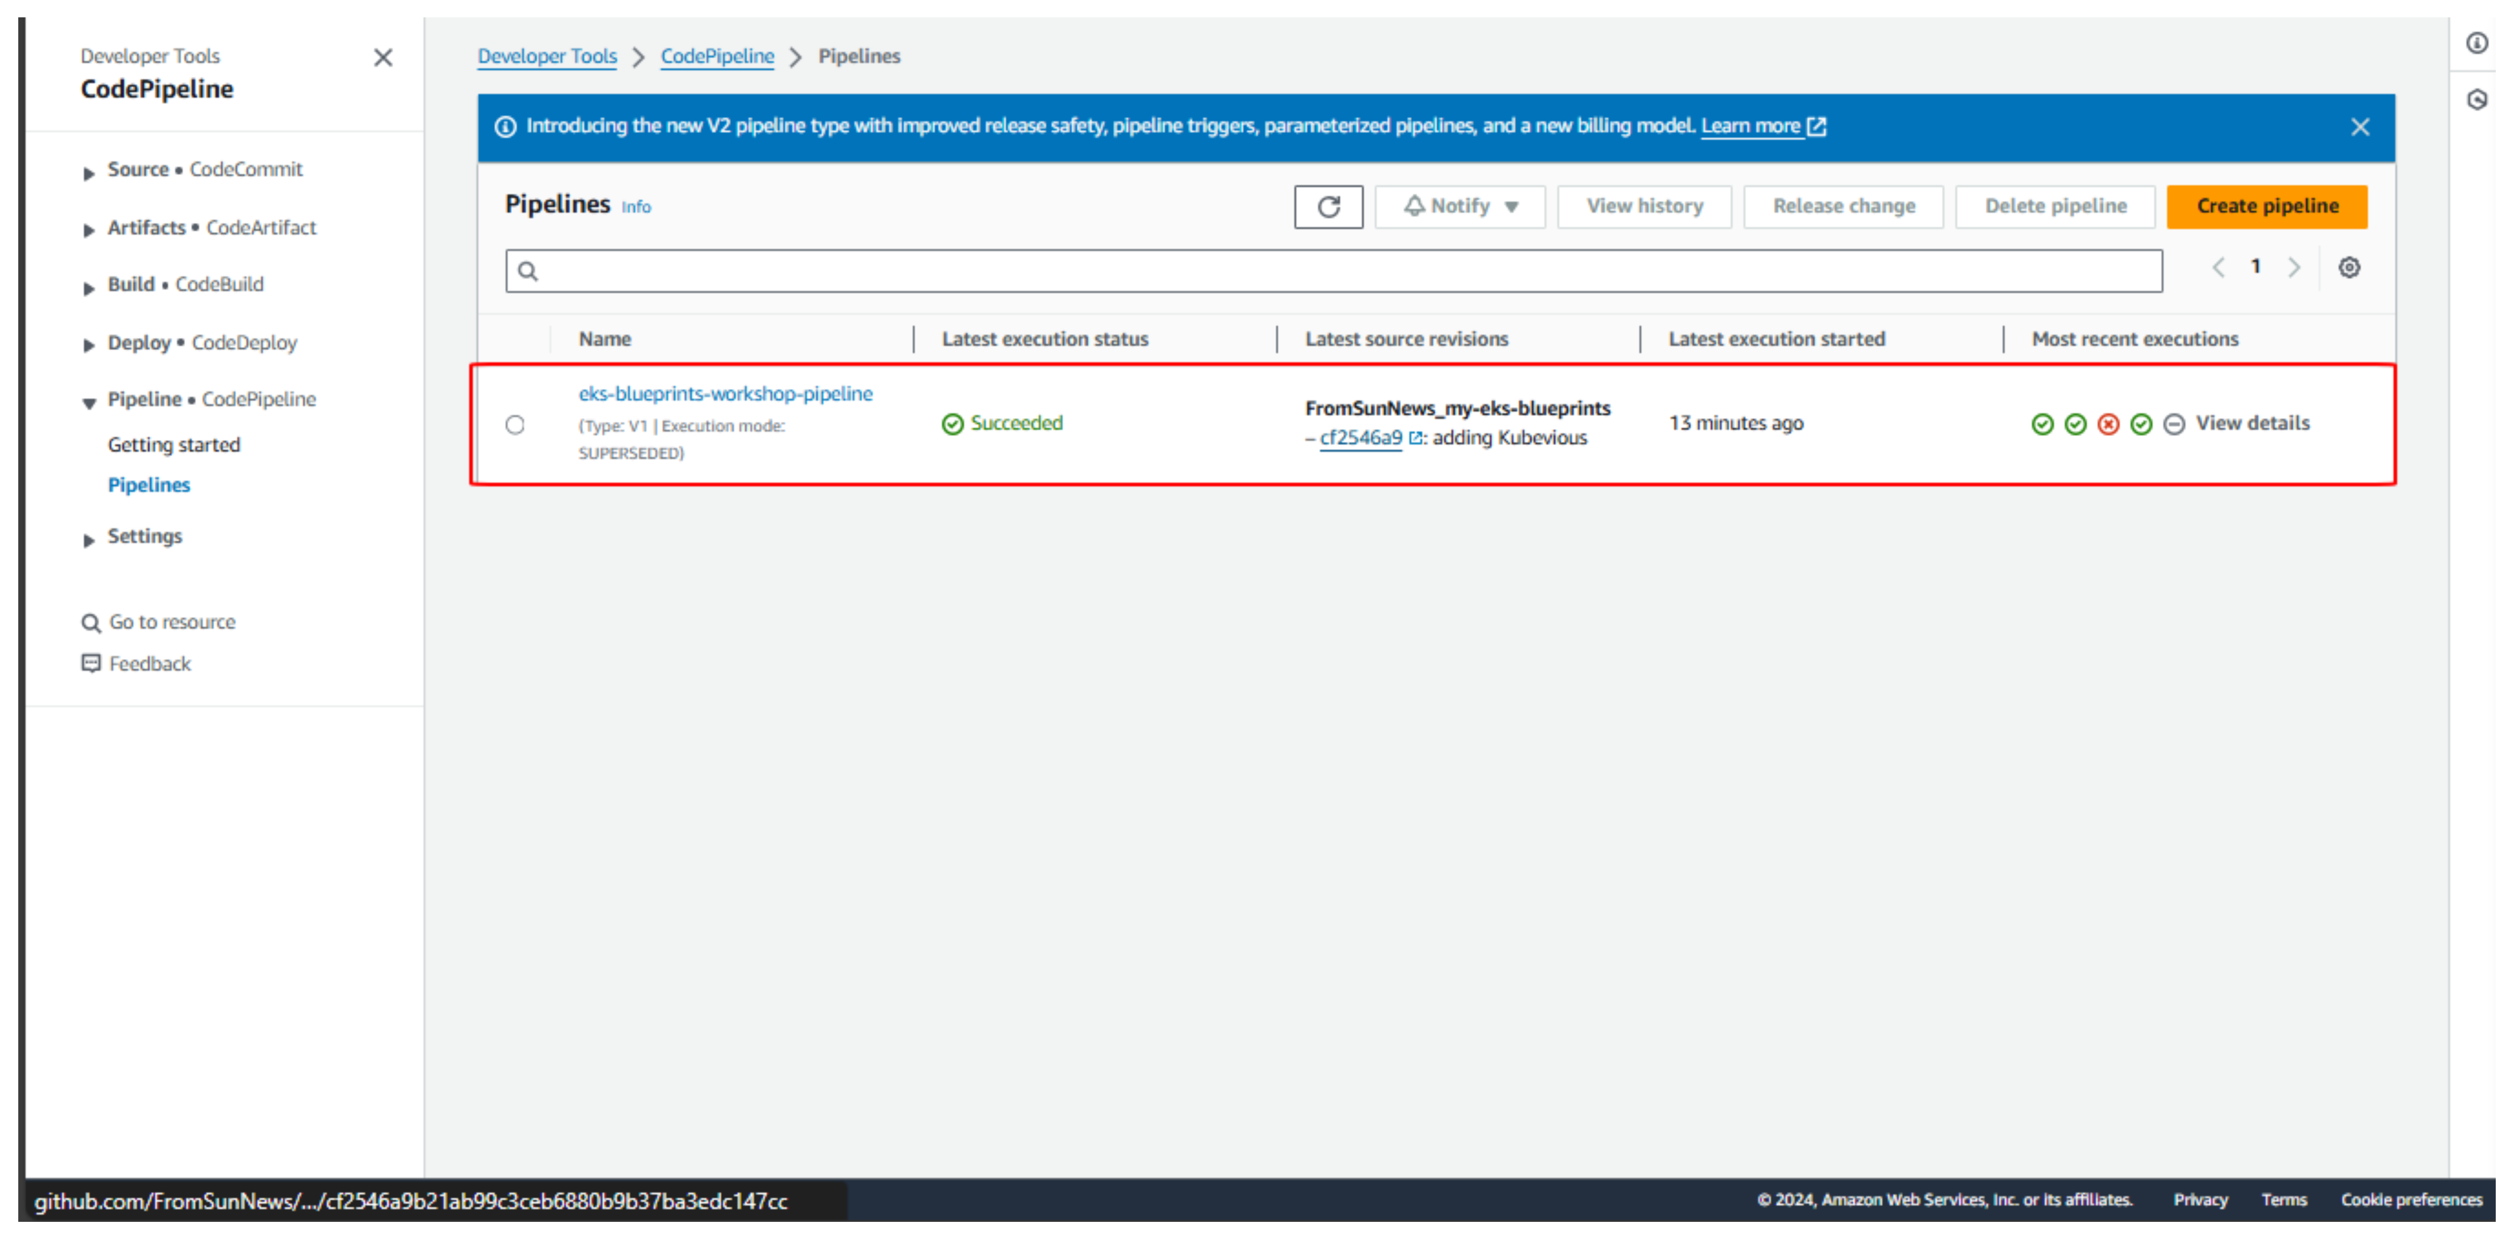Close the CodePipeline side navigation
The width and height of the screenshot is (2514, 1241).
(x=382, y=57)
